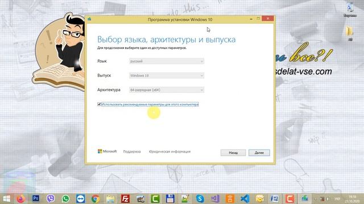Click the Microsoft logo in the installer
The width and height of the screenshot is (364, 204).
107,151
